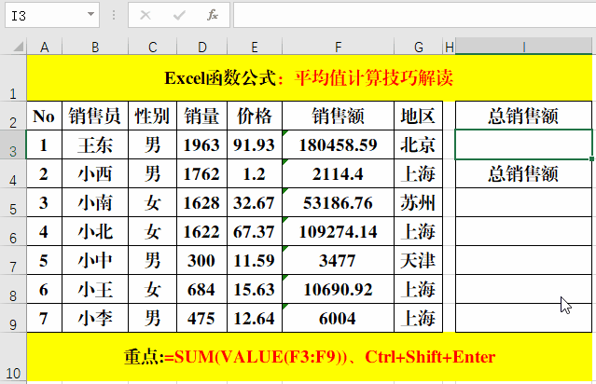Select quantity cell 300
Screen dimensions: 596x384
tap(201, 260)
